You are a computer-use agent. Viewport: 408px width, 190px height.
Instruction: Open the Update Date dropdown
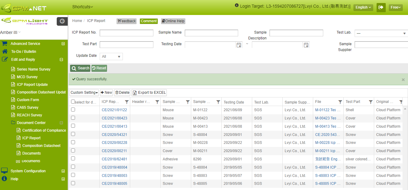[x=111, y=57]
